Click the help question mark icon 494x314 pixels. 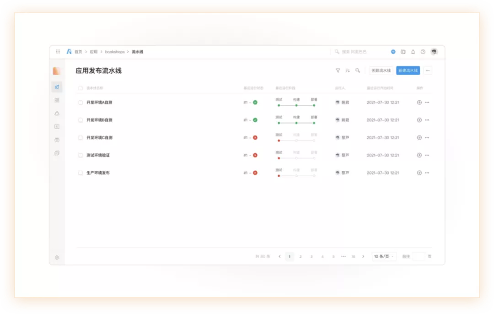(x=423, y=52)
